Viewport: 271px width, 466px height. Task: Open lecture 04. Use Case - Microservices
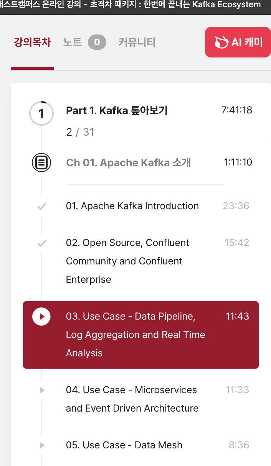click(x=132, y=399)
